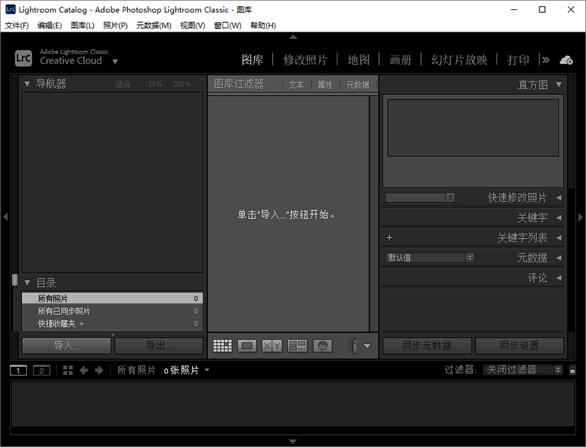
Task: Click filmstrip grid shortcut icon
Action: (x=68, y=370)
